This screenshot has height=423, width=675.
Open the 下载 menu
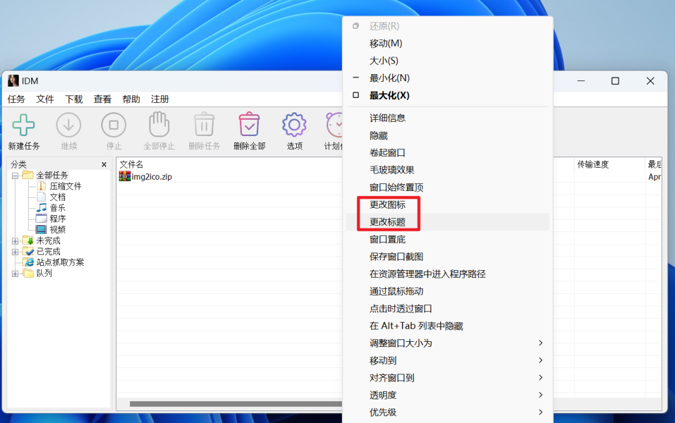(x=74, y=99)
